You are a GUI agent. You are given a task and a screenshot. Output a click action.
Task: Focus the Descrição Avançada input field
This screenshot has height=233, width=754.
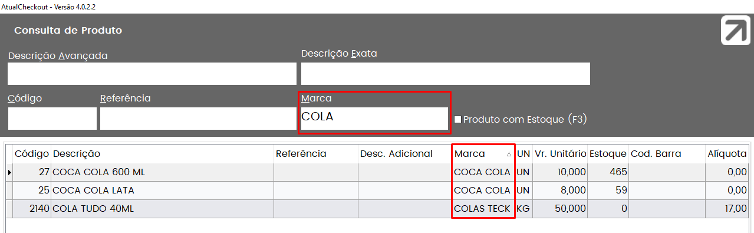[x=152, y=74]
